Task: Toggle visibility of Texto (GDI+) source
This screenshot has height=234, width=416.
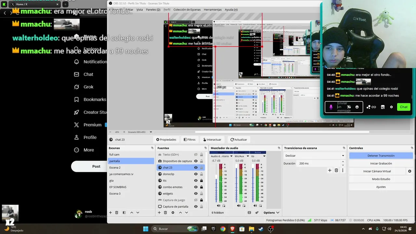Action: (x=196, y=155)
